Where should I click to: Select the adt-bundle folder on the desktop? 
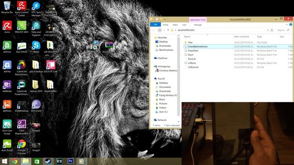pos(50,47)
